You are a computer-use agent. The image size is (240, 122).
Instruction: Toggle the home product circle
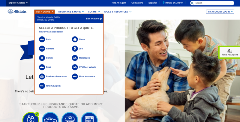pos(70,118)
